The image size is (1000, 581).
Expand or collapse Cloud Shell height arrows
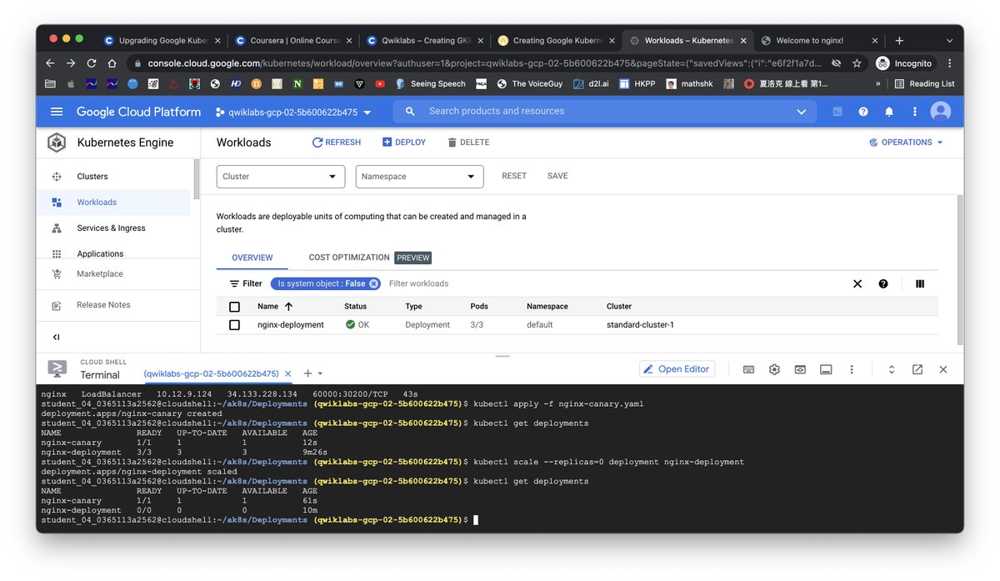892,369
